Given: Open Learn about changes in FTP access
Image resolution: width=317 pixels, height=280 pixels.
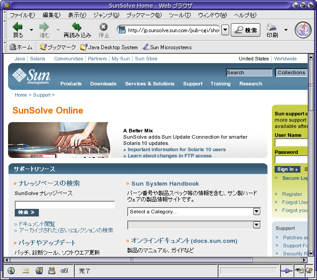Looking at the screenshot, I should [x=170, y=156].
